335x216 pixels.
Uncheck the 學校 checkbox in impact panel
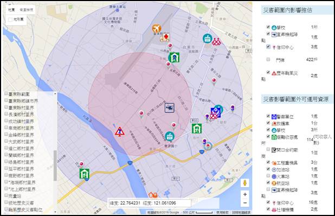click(268, 27)
